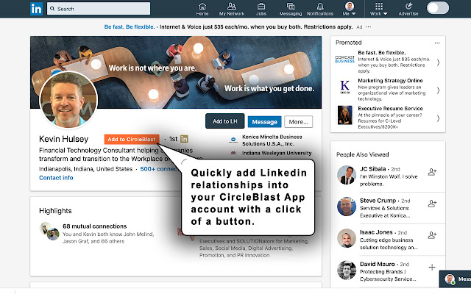Open Isaac Jones's profile name
Viewport: 471px width, 294px height.
pyautogui.click(x=376, y=232)
